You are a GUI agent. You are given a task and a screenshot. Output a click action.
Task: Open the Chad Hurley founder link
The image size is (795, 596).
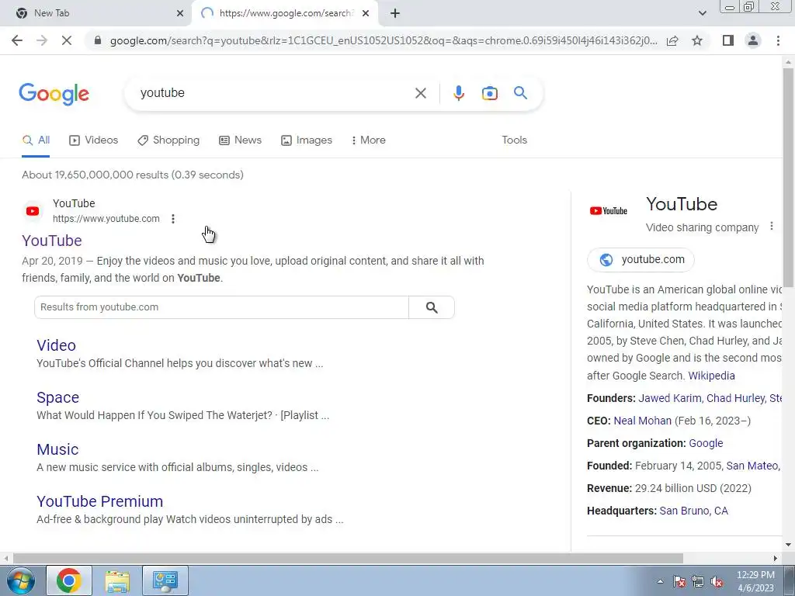(735, 398)
